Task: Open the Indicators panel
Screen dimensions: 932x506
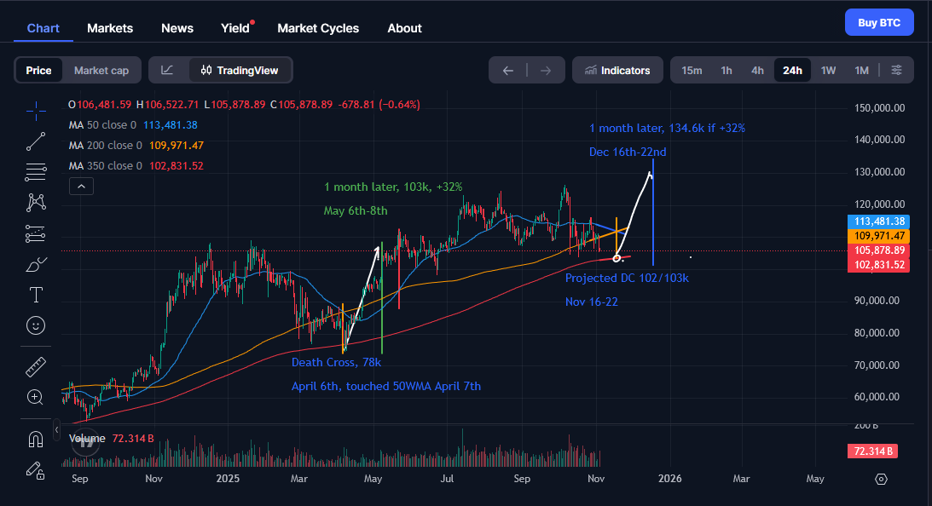Action: [x=617, y=71]
